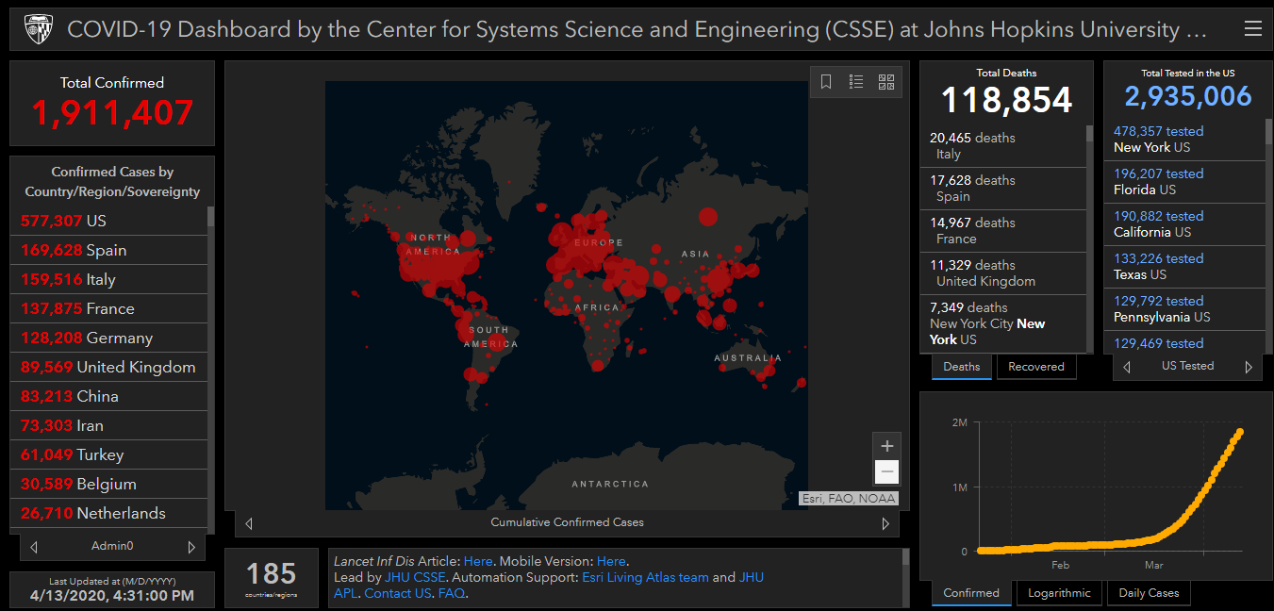1274x611 pixels.
Task: Select the 61,049 Turkey row
Action: [108, 454]
